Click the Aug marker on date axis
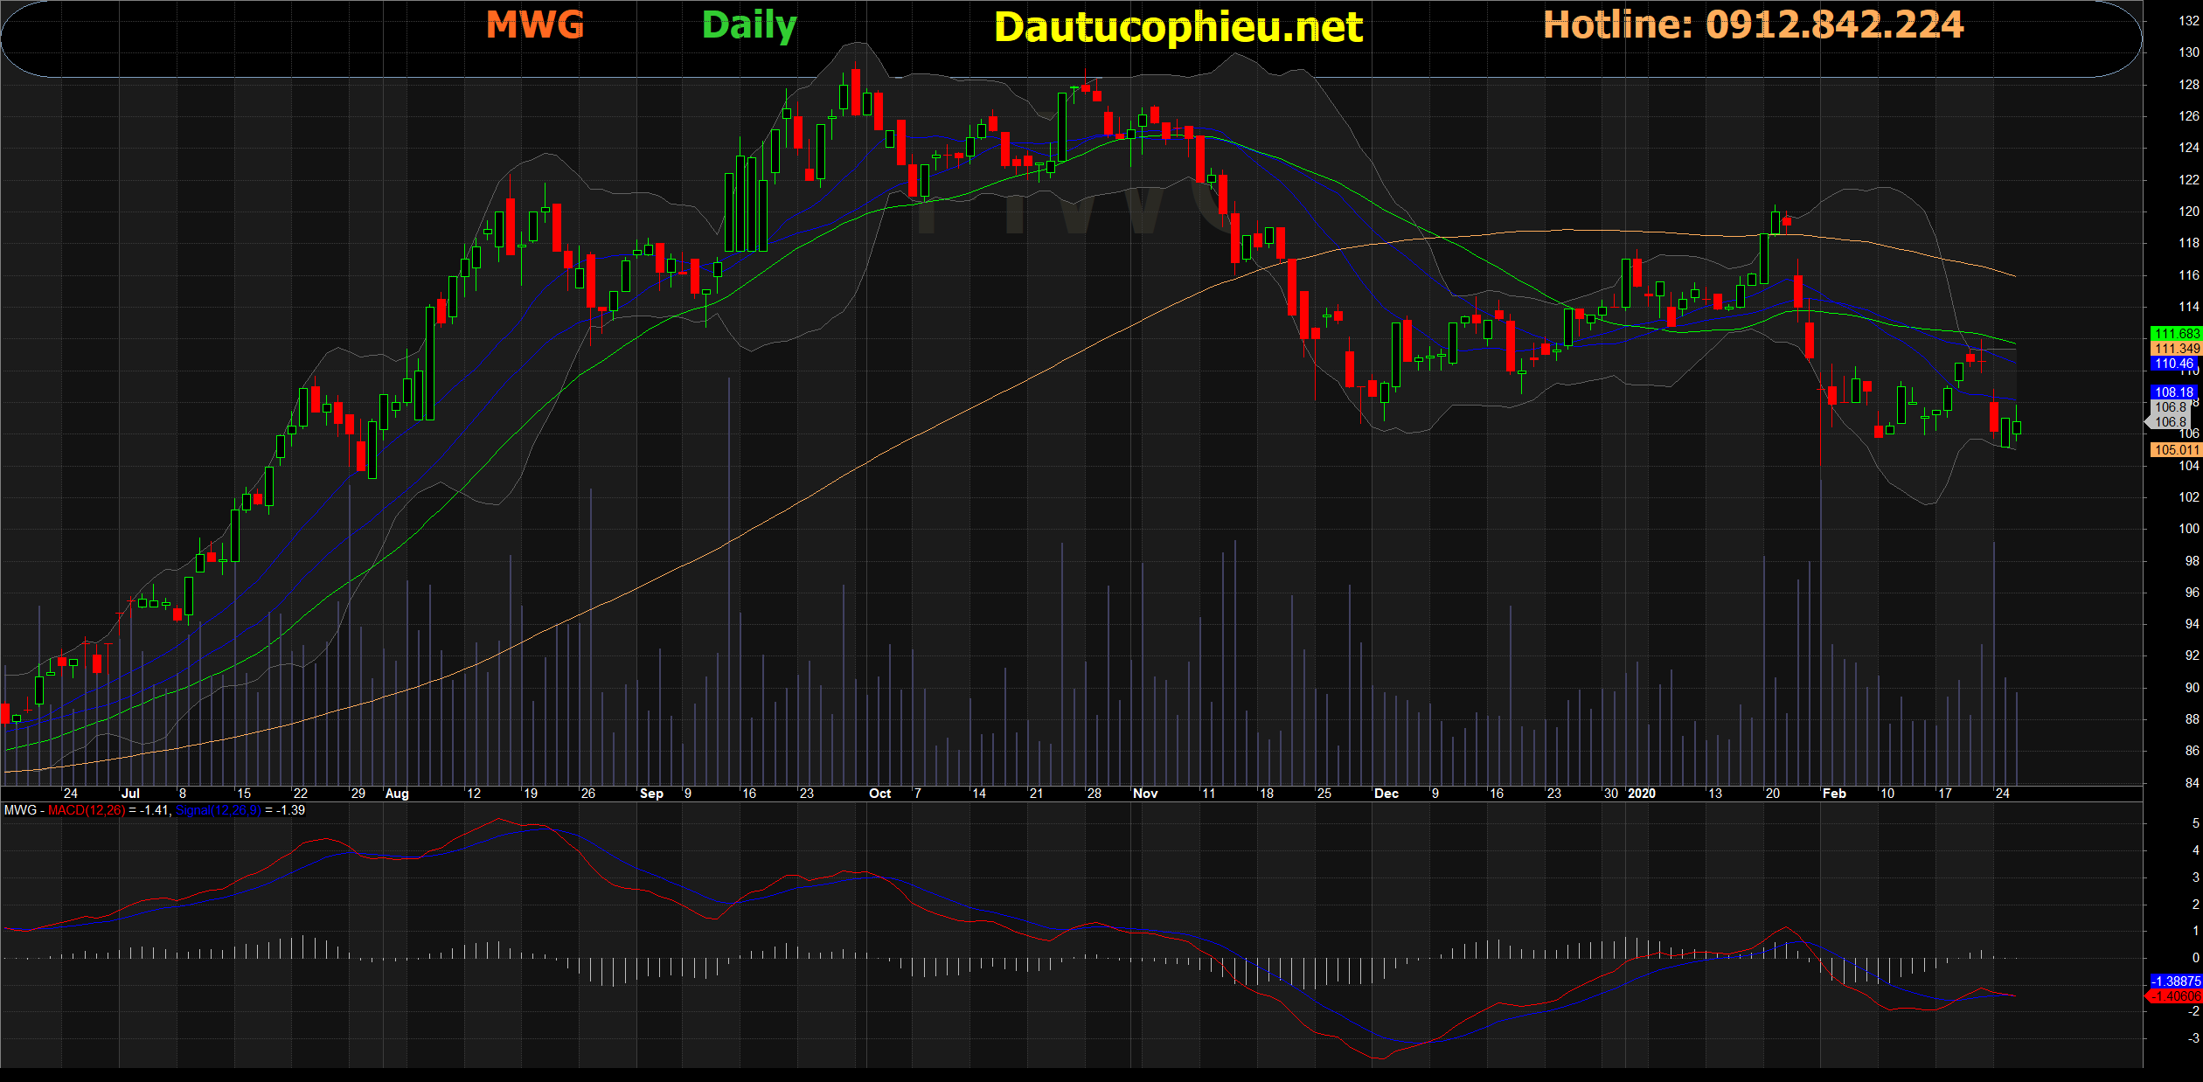2203x1082 pixels. tap(397, 794)
